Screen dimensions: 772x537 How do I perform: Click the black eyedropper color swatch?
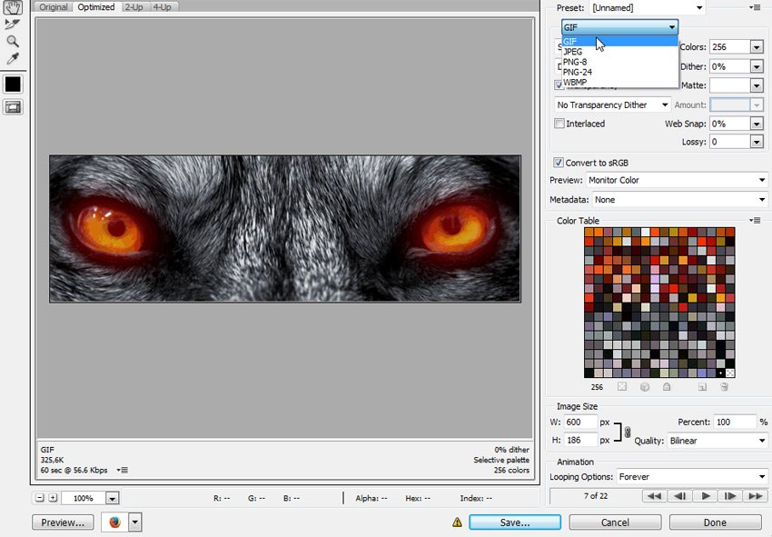pos(13,85)
